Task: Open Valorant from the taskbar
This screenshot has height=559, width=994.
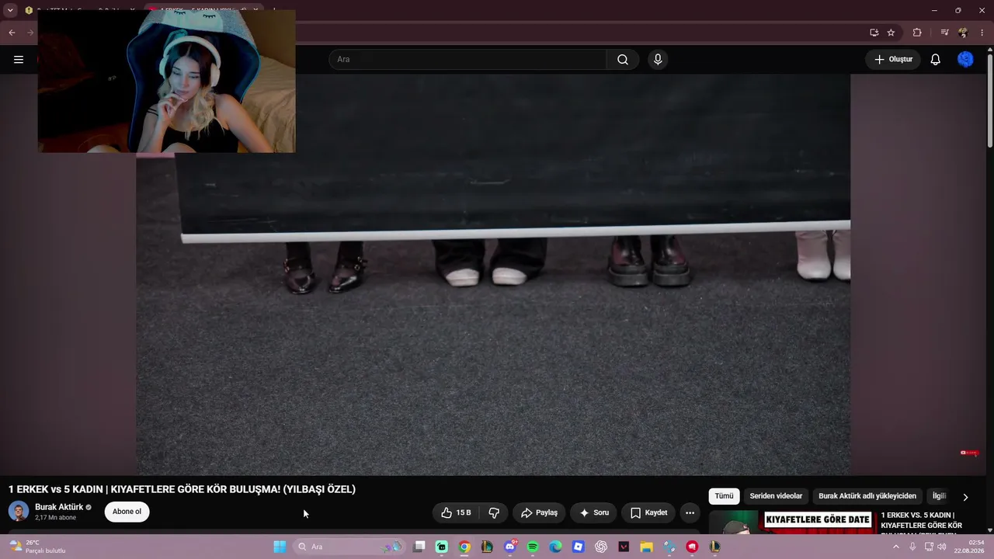Action: pyautogui.click(x=624, y=547)
